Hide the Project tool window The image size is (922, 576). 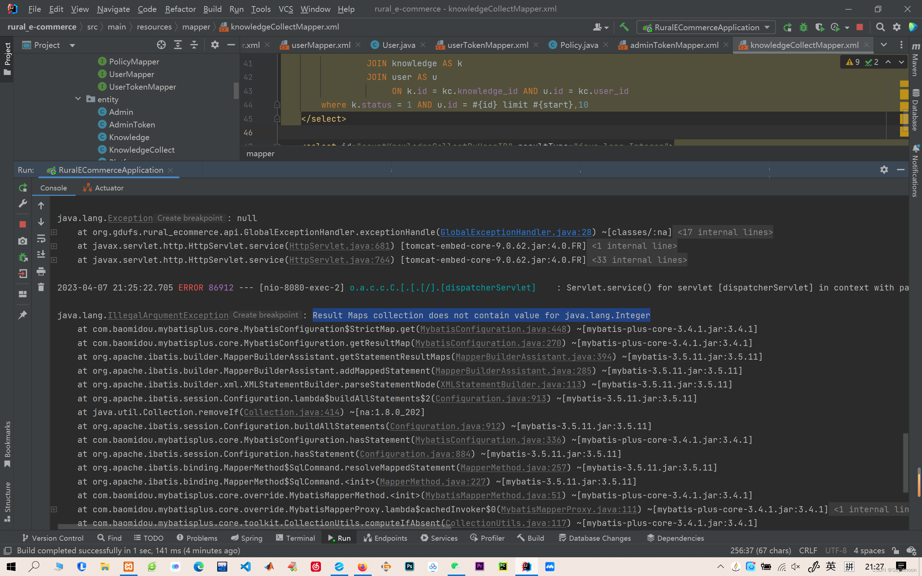231,45
